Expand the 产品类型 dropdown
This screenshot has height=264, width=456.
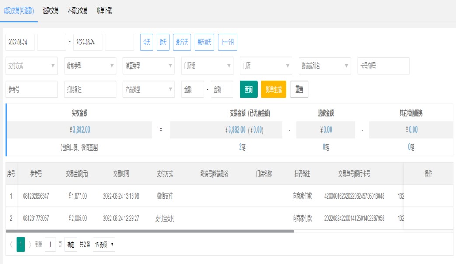(x=149, y=89)
